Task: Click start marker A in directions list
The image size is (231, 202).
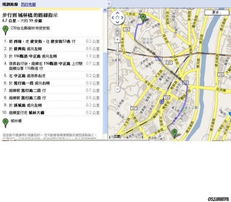Action: (5, 30)
